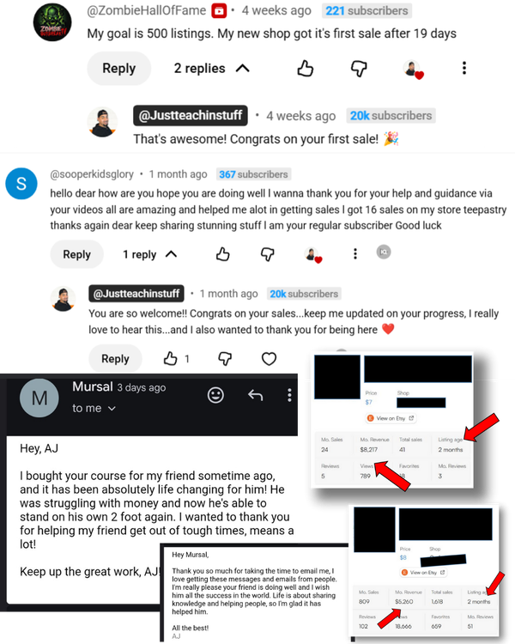
Task: Toggle creator heart on sooperkidsglory comment
Action: 313,255
